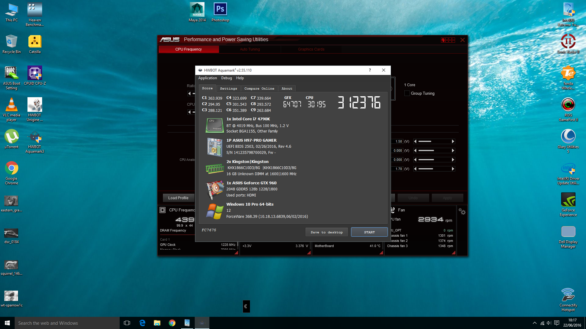
Task: Open Google Chrome desktop shortcut
Action: (12, 173)
